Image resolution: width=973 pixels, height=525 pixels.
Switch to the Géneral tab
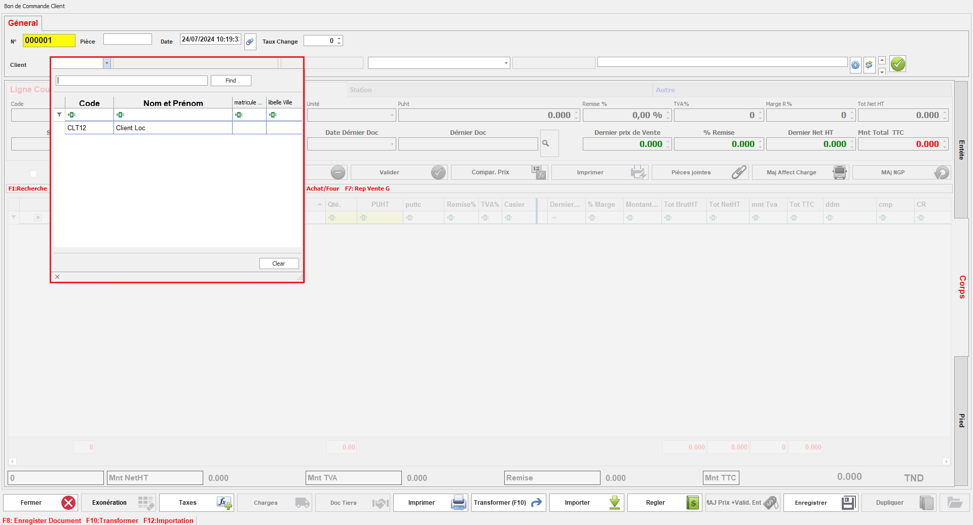point(23,23)
